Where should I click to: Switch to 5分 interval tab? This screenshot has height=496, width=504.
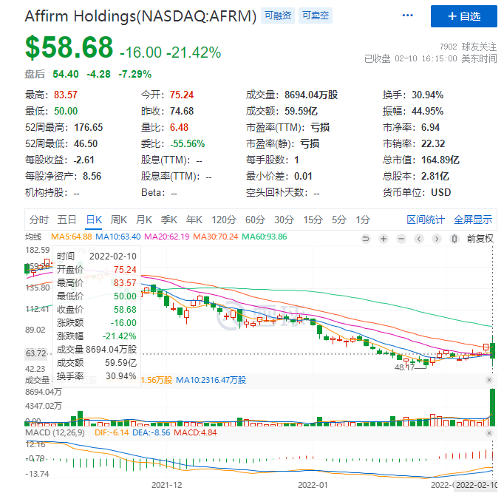pyautogui.click(x=338, y=220)
